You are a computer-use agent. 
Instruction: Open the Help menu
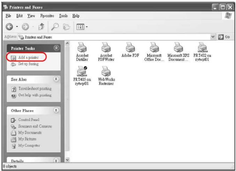pyautogui.click(x=76, y=16)
